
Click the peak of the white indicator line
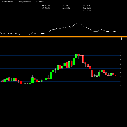coord(76,24)
